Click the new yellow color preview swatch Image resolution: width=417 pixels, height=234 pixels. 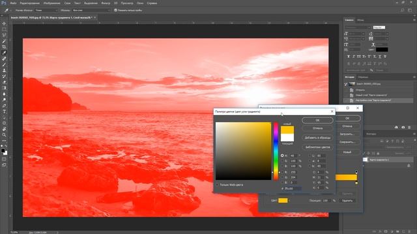[x=287, y=130]
